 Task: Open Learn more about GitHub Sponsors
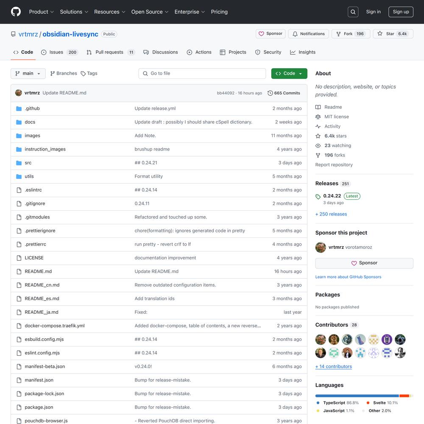348,277
